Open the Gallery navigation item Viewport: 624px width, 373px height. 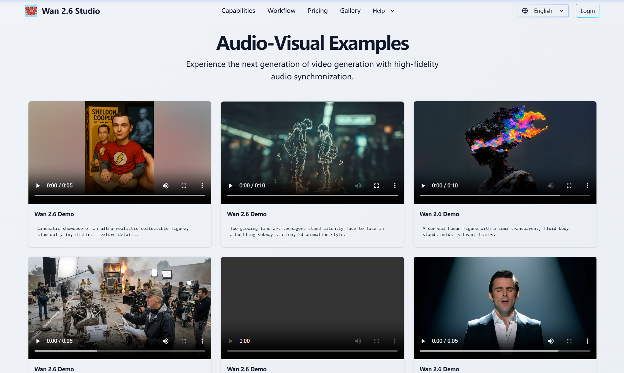(350, 11)
